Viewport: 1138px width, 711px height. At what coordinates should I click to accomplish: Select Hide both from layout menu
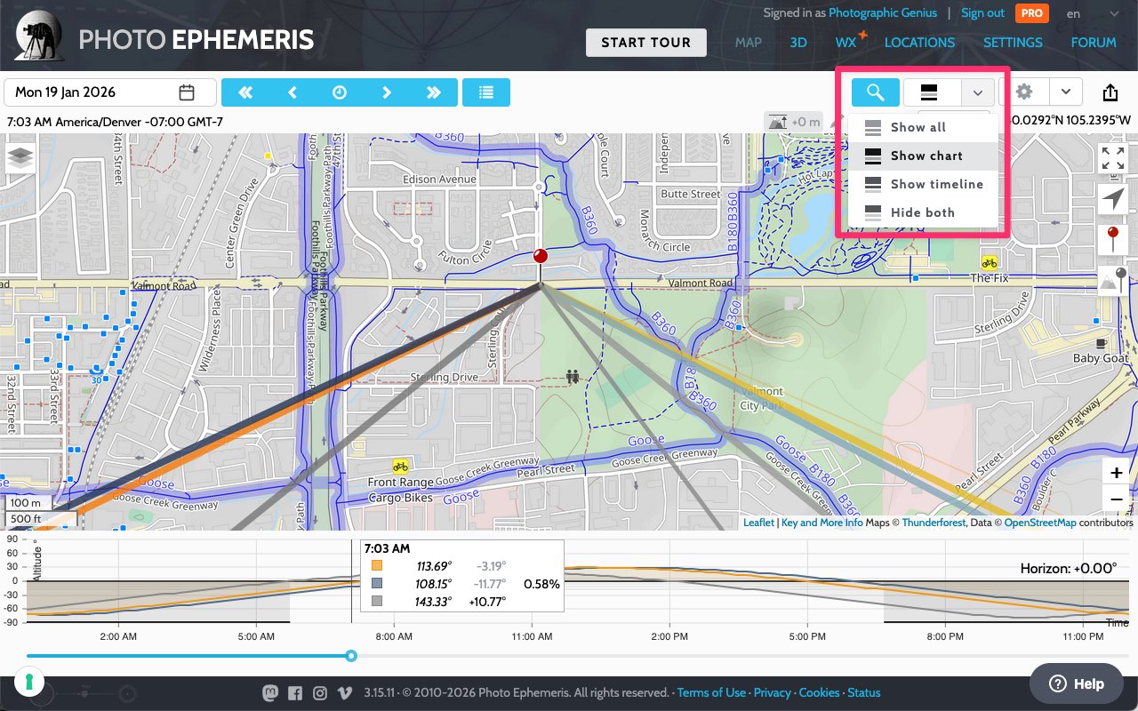925,212
